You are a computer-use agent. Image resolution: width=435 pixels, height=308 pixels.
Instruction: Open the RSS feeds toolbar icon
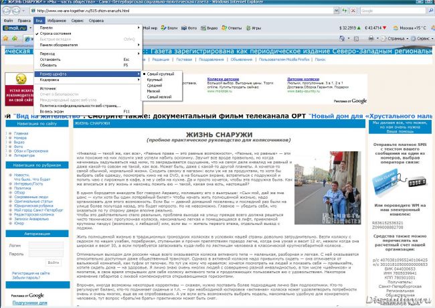coord(357,39)
